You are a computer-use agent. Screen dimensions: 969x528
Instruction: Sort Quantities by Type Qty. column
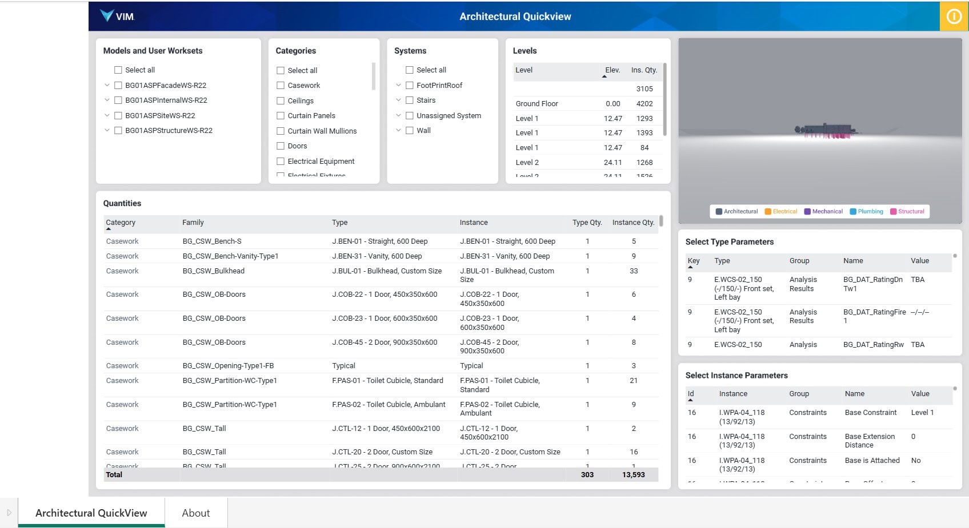pyautogui.click(x=587, y=223)
